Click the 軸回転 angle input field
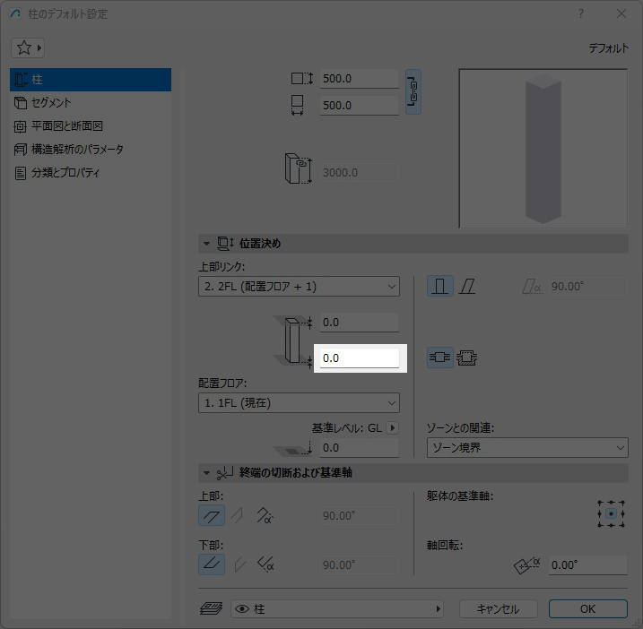Viewport: 643px width, 629px height. [587, 565]
